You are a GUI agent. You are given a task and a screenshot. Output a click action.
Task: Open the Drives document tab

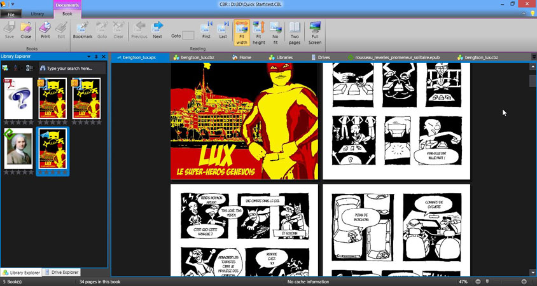point(321,57)
